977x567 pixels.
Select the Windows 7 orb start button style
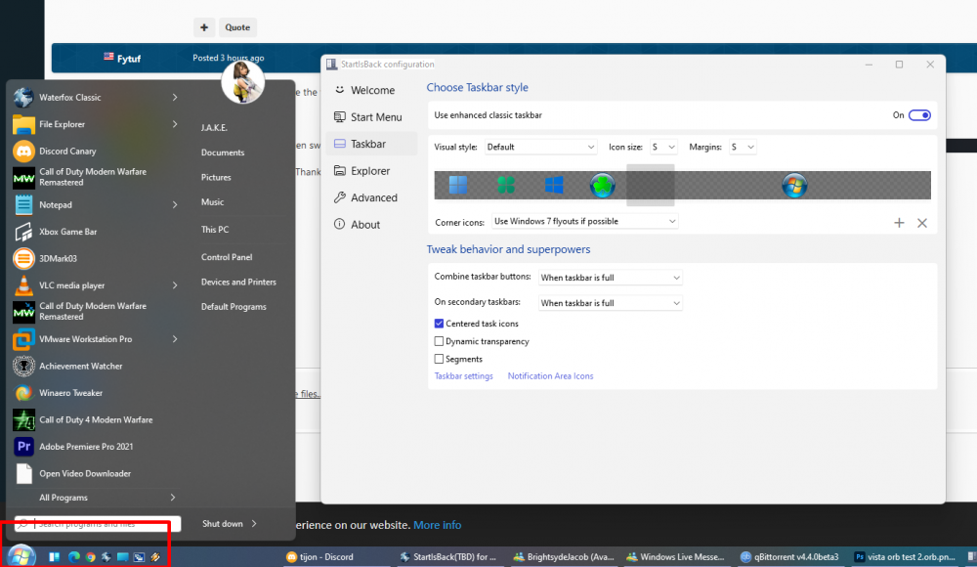tap(794, 185)
